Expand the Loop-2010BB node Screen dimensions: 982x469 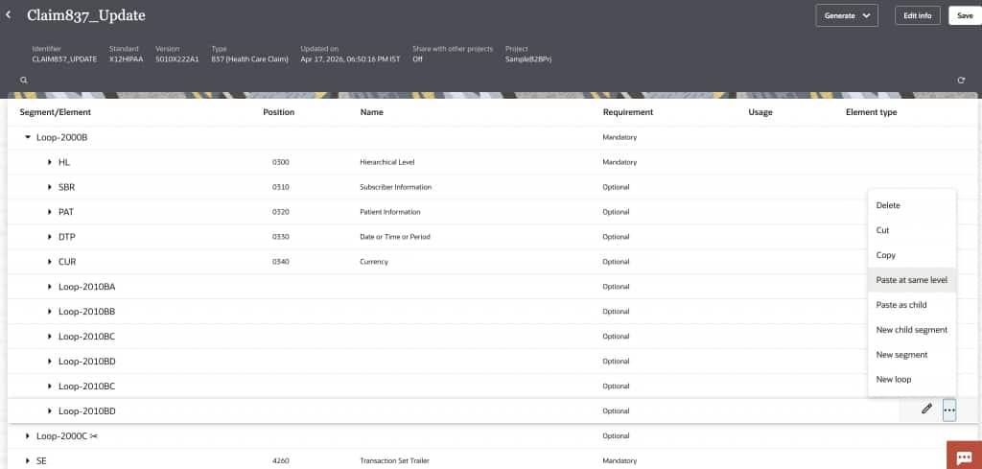pos(50,311)
